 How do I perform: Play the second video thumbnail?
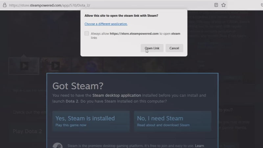(55, 66)
